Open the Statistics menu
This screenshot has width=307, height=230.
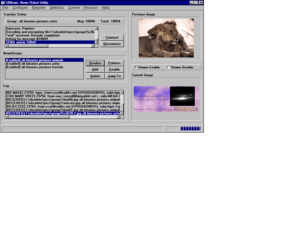pyautogui.click(x=57, y=7)
